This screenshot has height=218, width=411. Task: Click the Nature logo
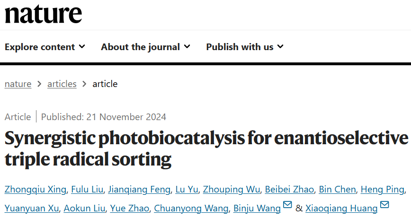coord(43,14)
